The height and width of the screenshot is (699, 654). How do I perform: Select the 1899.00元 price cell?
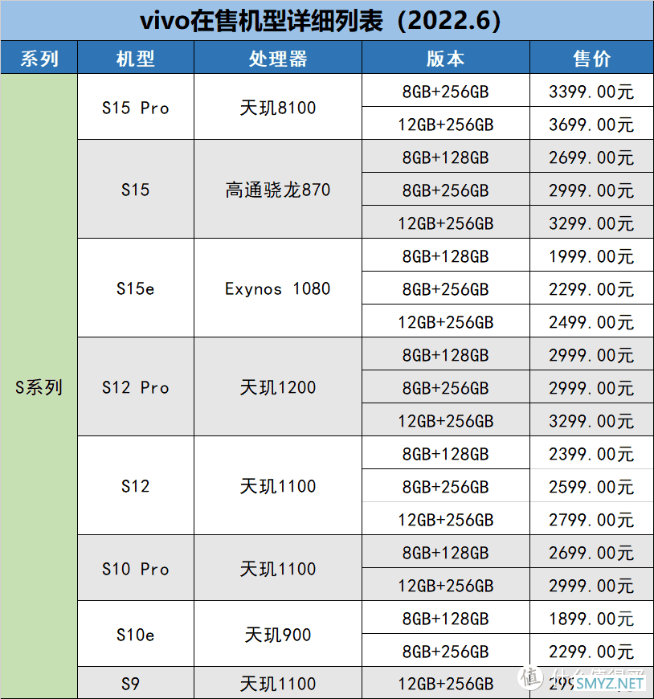click(591, 618)
